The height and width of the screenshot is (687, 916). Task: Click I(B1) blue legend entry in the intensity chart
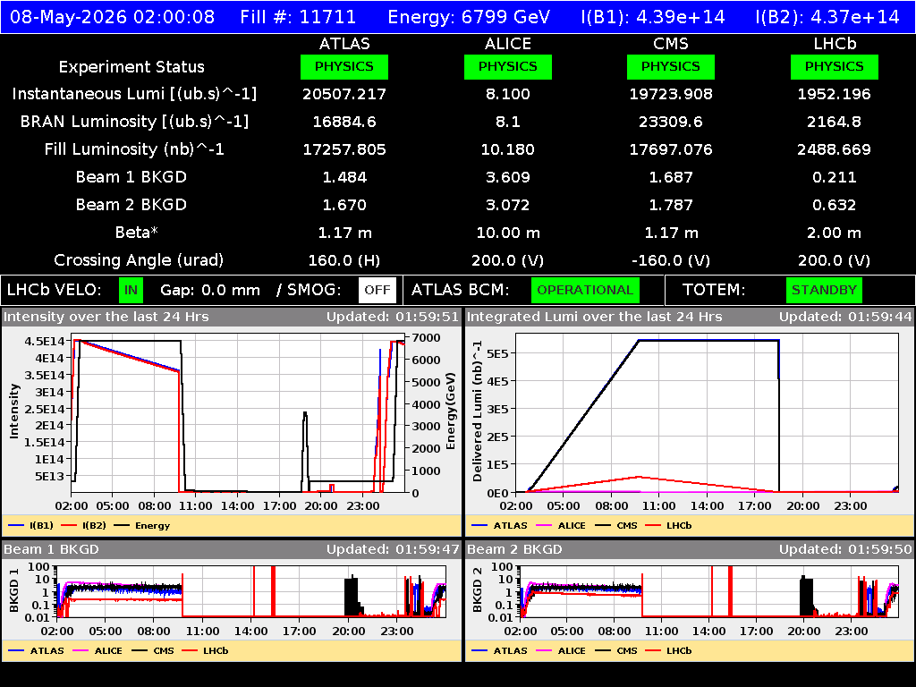click(31, 525)
